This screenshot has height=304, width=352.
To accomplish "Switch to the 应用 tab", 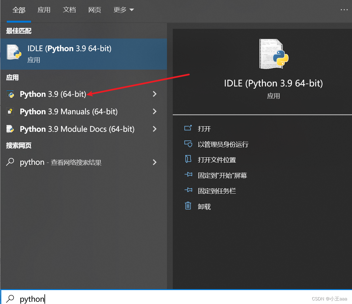I will click(x=44, y=10).
